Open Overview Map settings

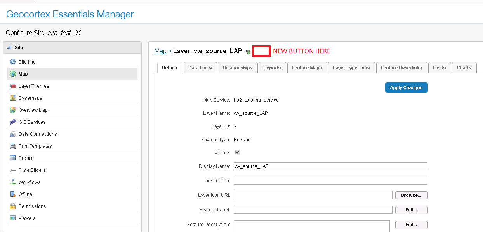click(72, 110)
